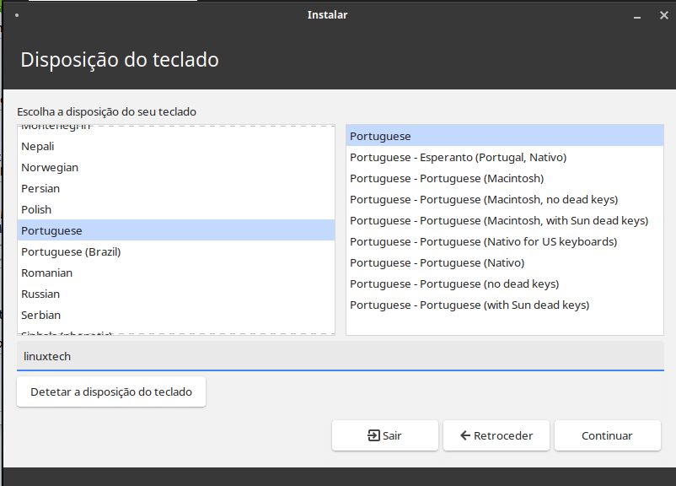The width and height of the screenshot is (676, 486).
Task: Select Nepali keyboard language
Action: 38,146
